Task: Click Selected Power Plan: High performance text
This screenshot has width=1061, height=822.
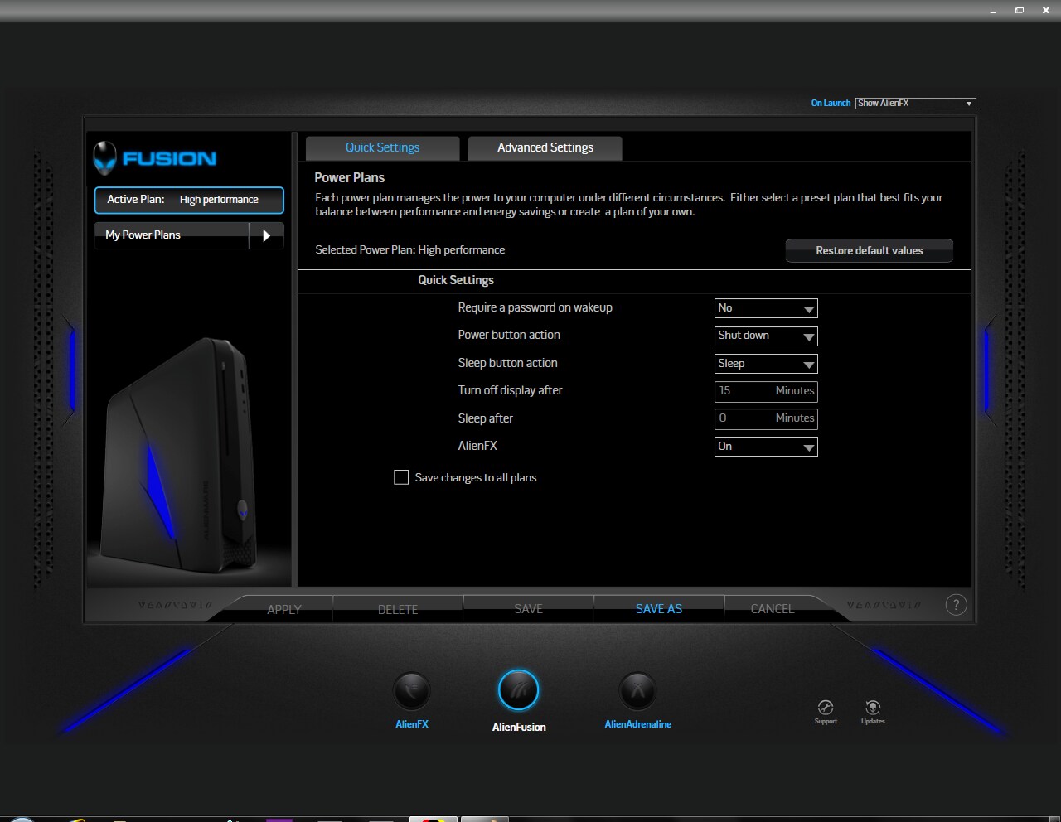Action: point(410,250)
